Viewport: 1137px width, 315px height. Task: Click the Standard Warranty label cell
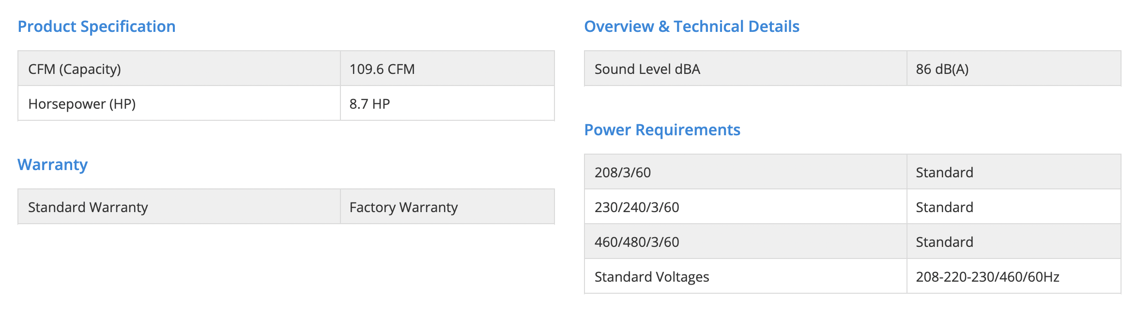(x=88, y=207)
